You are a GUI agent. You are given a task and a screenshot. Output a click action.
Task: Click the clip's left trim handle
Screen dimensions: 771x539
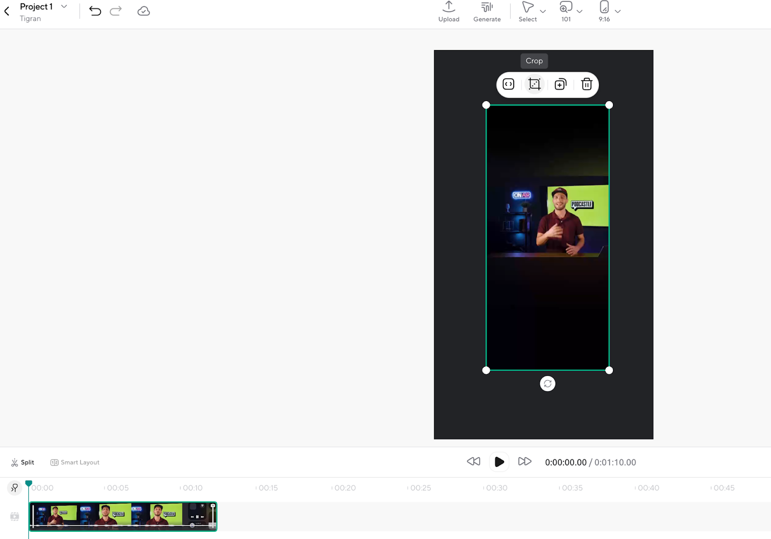click(x=33, y=516)
